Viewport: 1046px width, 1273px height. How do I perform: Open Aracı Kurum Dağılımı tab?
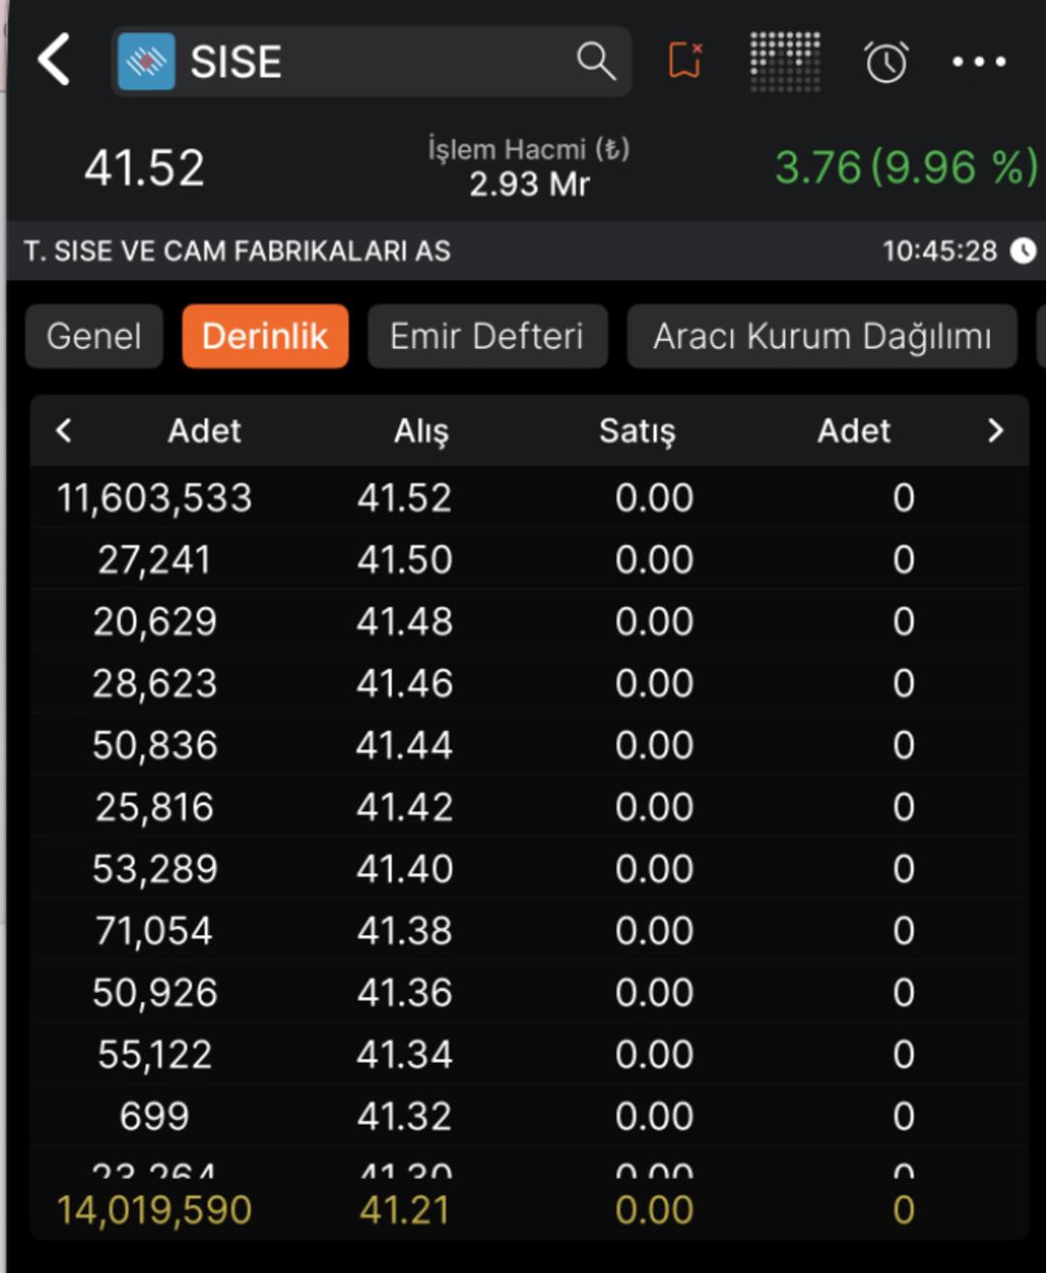[821, 336]
